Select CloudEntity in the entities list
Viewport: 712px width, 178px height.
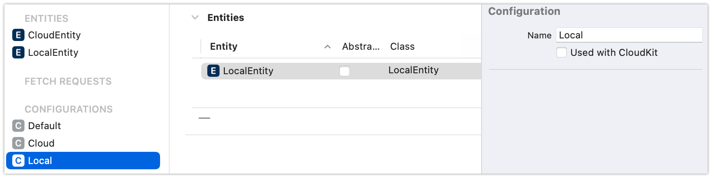pyautogui.click(x=54, y=35)
